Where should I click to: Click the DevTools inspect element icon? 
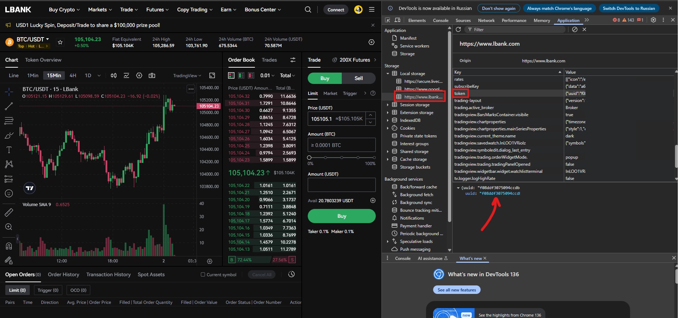(x=387, y=20)
